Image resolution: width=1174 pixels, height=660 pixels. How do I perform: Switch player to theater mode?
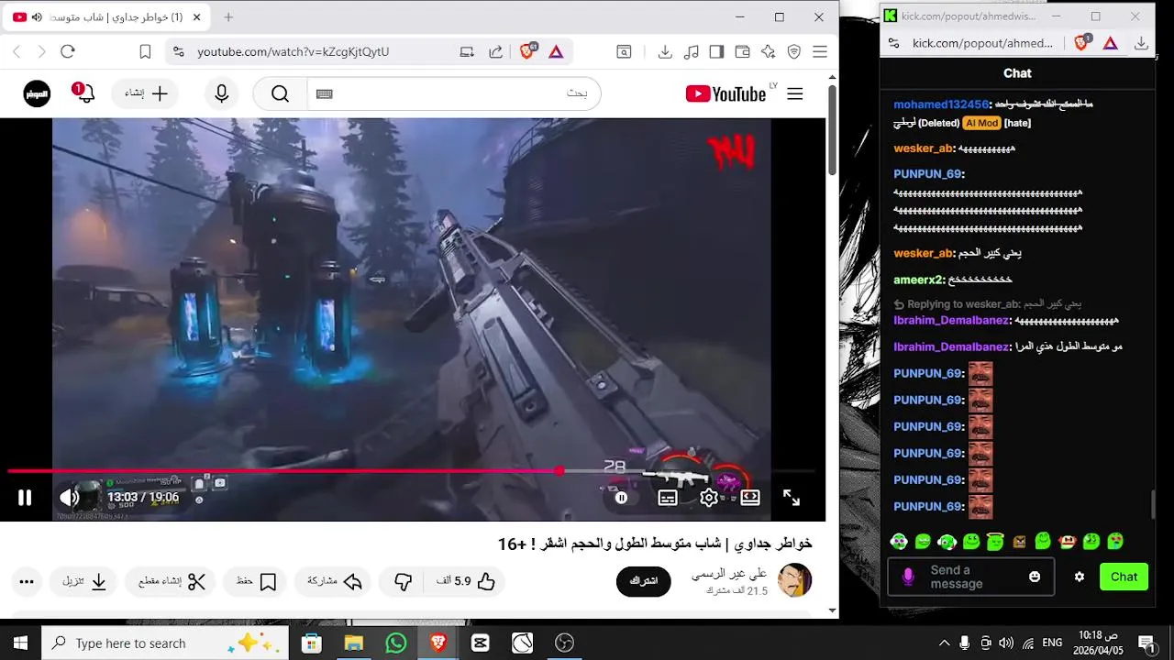point(750,498)
